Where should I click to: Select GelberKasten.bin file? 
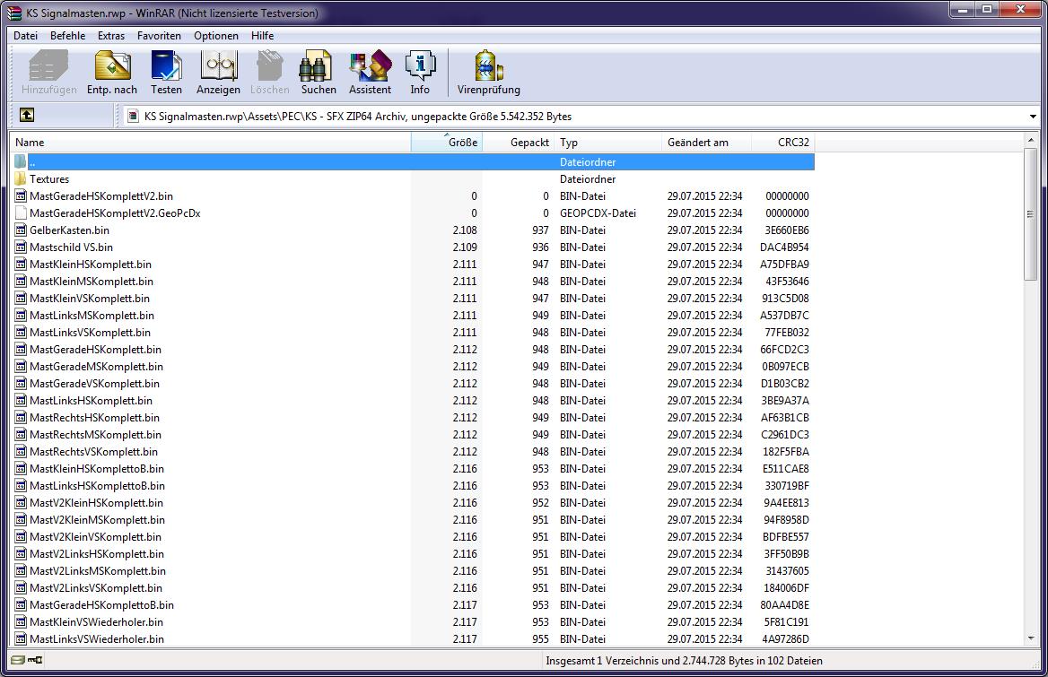tap(69, 230)
